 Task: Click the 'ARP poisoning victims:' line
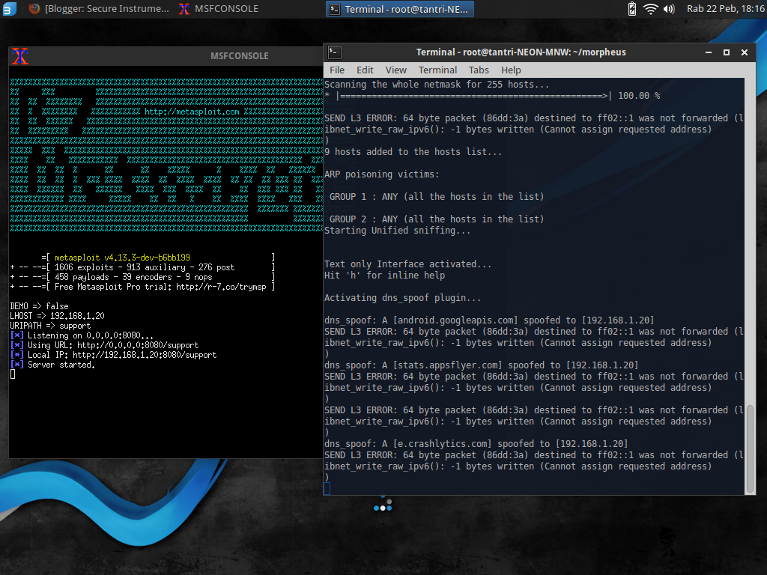tap(381, 174)
